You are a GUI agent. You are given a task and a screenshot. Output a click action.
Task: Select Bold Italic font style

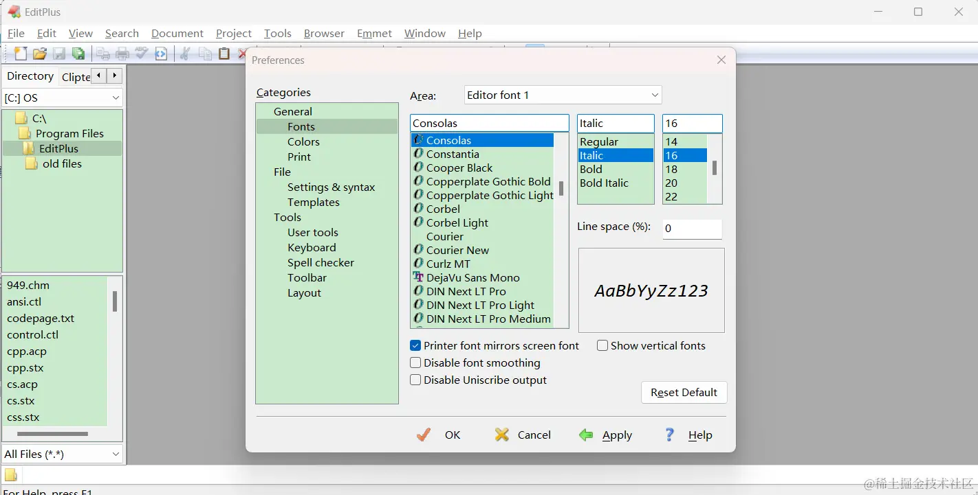coord(604,183)
